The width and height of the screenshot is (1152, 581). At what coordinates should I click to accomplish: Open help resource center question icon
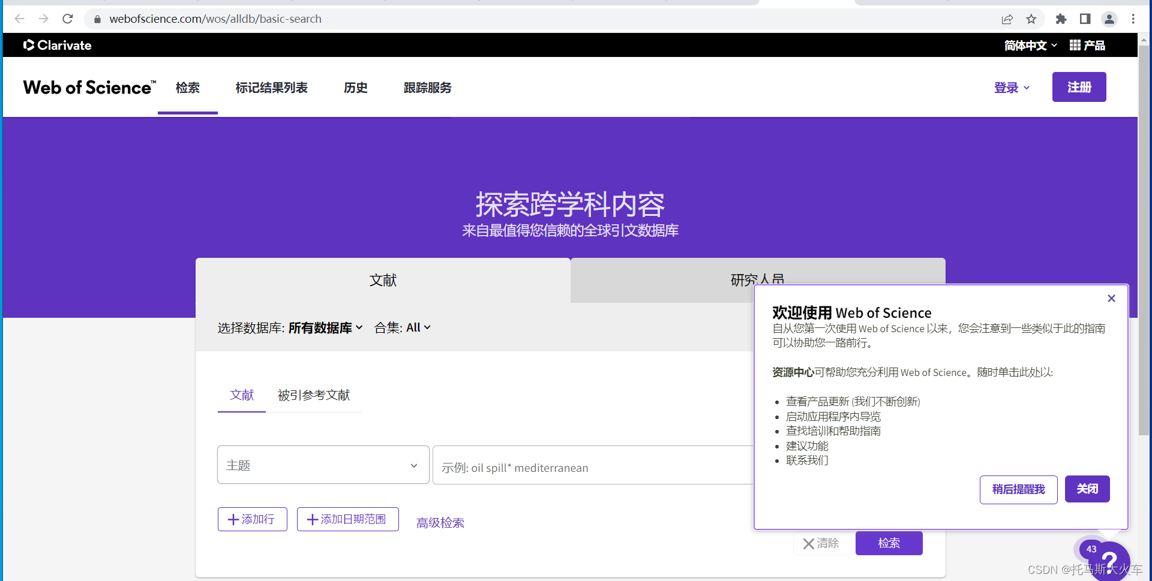click(1109, 562)
